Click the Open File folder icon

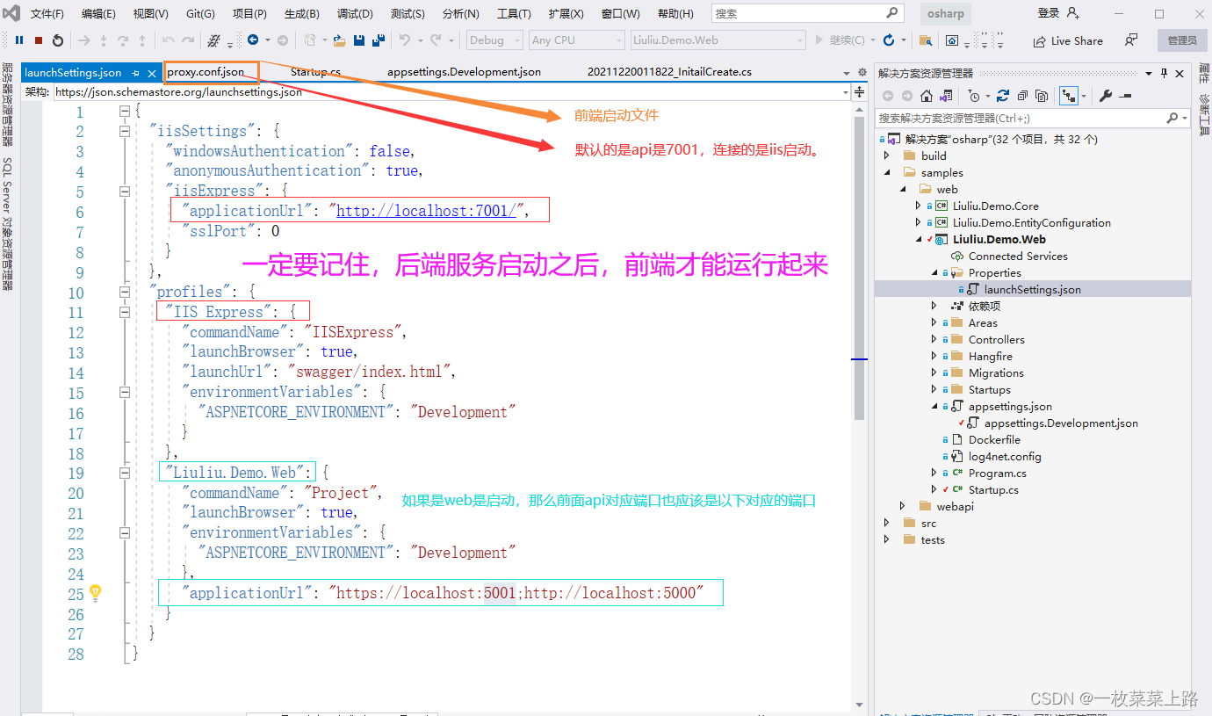(x=340, y=40)
